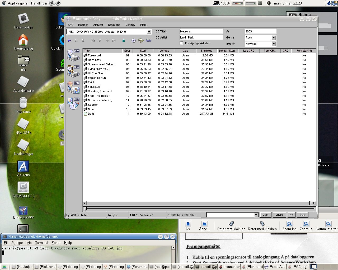The height and width of the screenshot is (270, 338).
Task: Open Hjemkatalog home folder icon
Action: coord(23,42)
